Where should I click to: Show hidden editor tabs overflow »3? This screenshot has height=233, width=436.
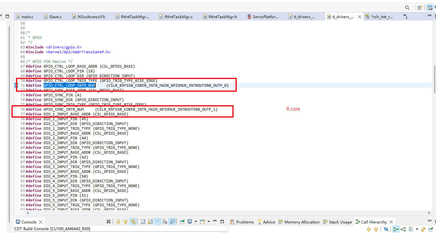pyautogui.click(x=405, y=16)
